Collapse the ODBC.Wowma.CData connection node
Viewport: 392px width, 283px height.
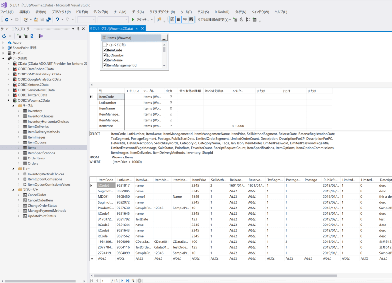coord(8,100)
